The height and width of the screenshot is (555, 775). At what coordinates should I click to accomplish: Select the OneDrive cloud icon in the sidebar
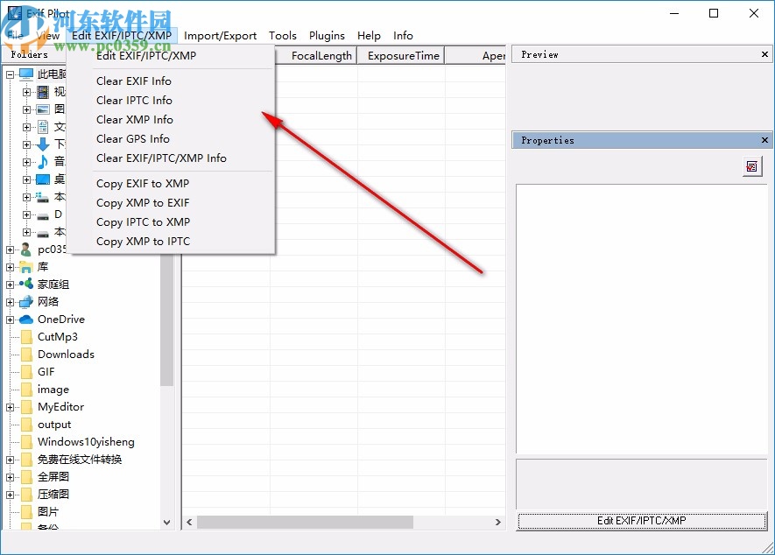point(27,319)
